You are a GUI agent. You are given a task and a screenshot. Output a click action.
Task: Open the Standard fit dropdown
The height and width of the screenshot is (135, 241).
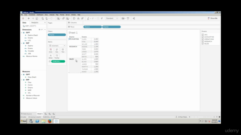[x=112, y=18]
